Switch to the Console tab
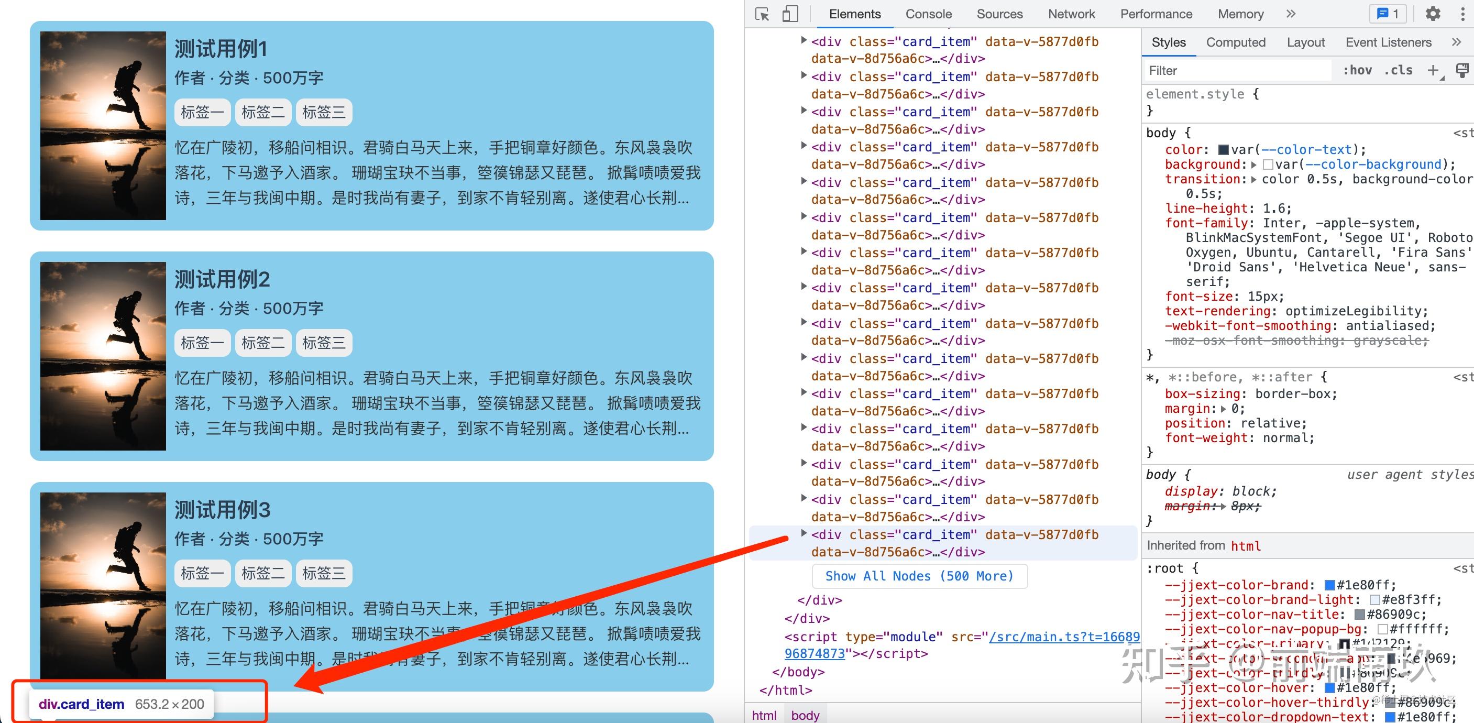Image resolution: width=1474 pixels, height=723 pixels. click(x=928, y=14)
